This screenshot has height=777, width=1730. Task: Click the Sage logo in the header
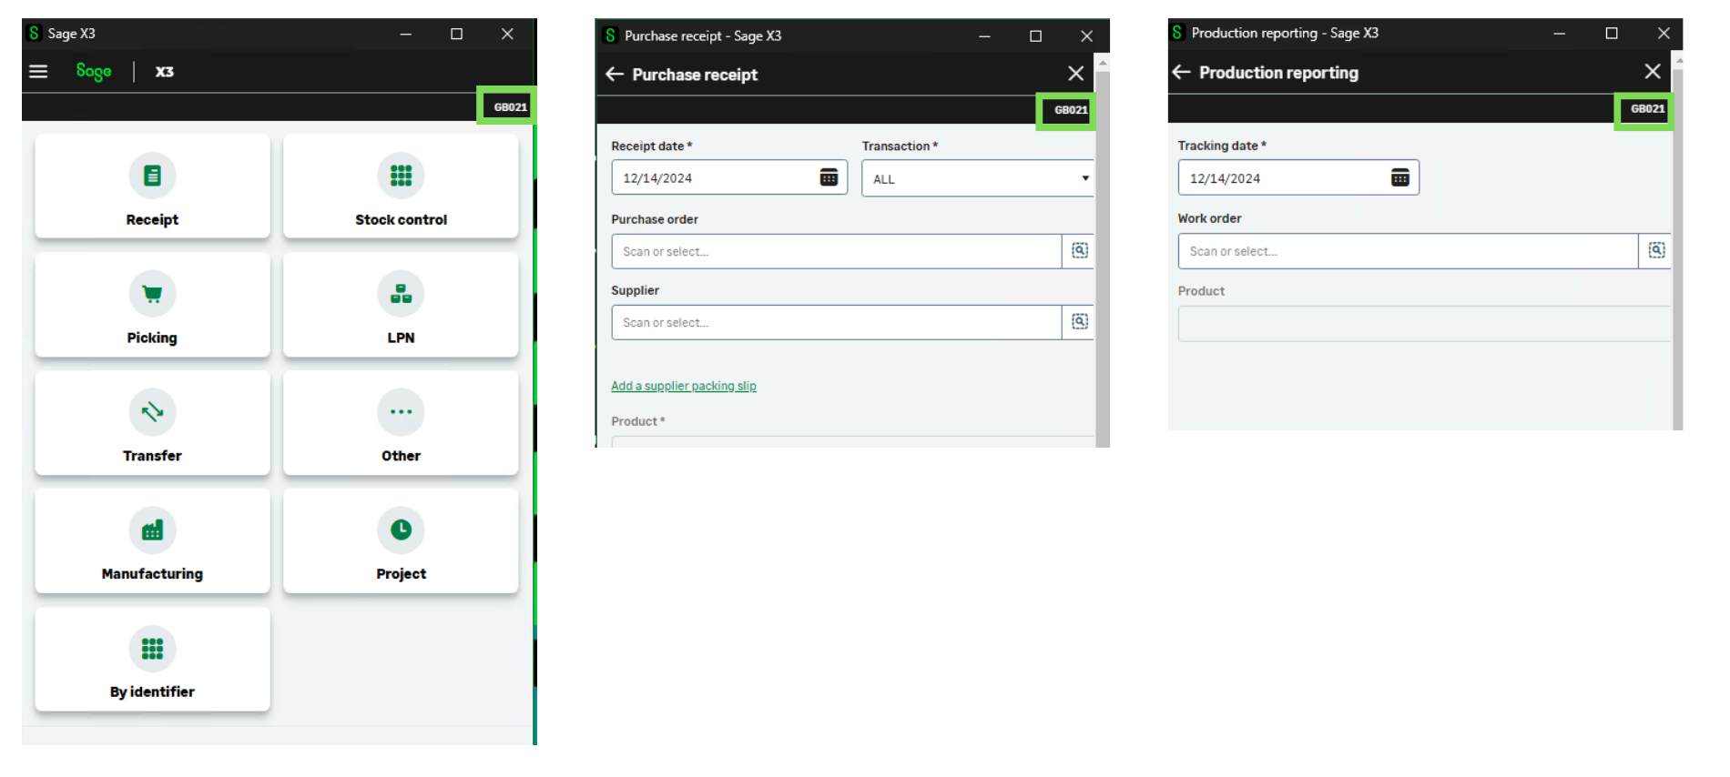tap(94, 71)
